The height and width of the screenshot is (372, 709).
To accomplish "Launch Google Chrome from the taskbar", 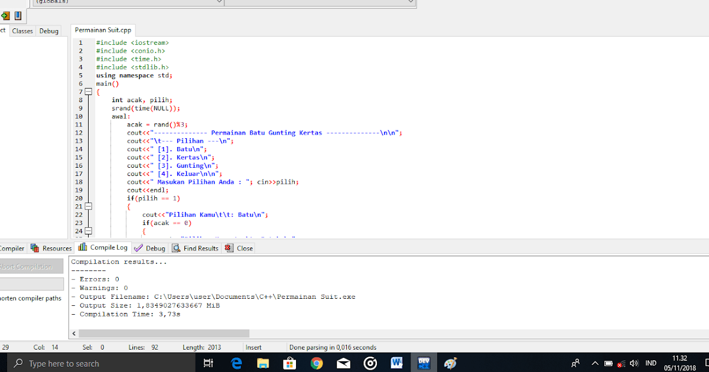I will (317, 363).
